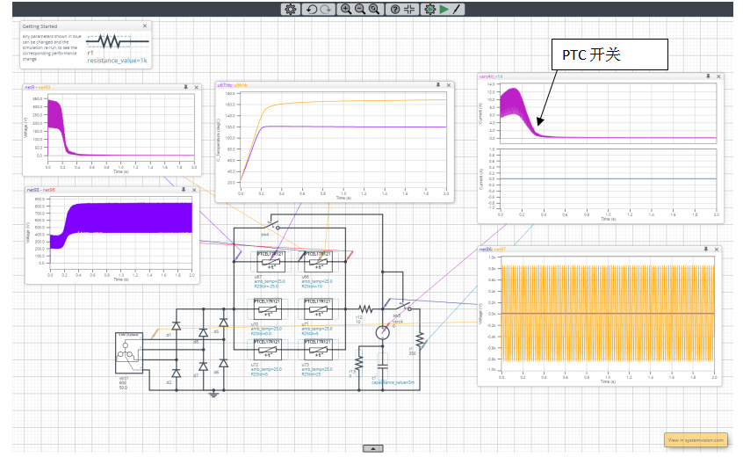Zoom out of the schematic
The width and height of the screenshot is (743, 464).
[360, 9]
